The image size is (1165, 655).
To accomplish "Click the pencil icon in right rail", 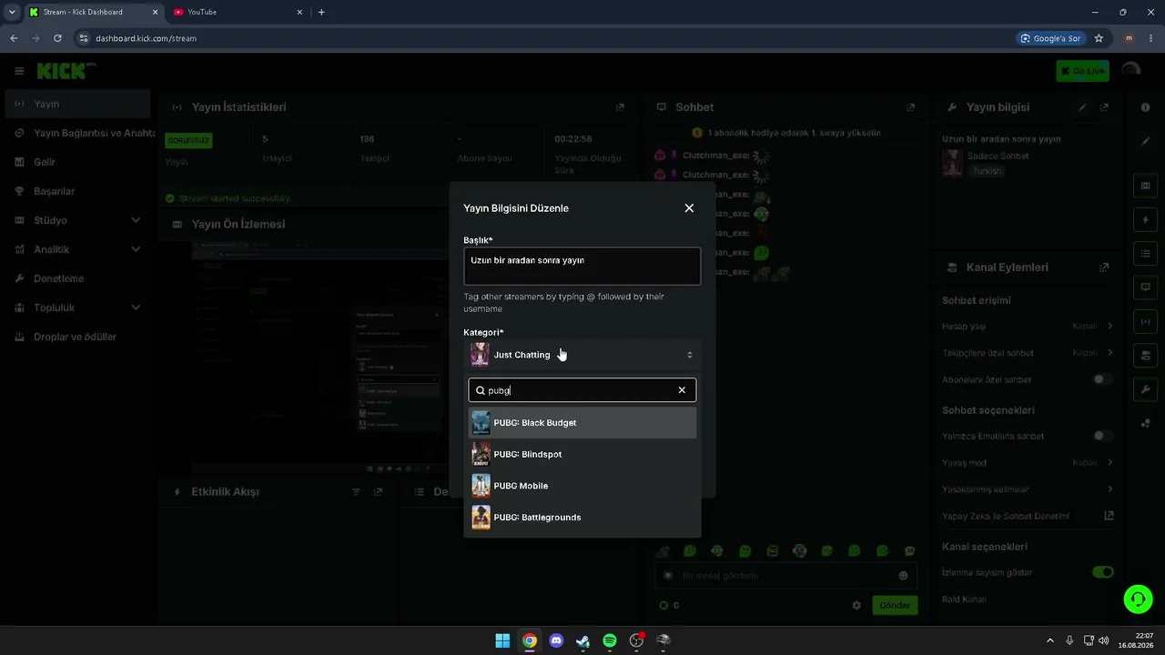I will tap(1145, 142).
